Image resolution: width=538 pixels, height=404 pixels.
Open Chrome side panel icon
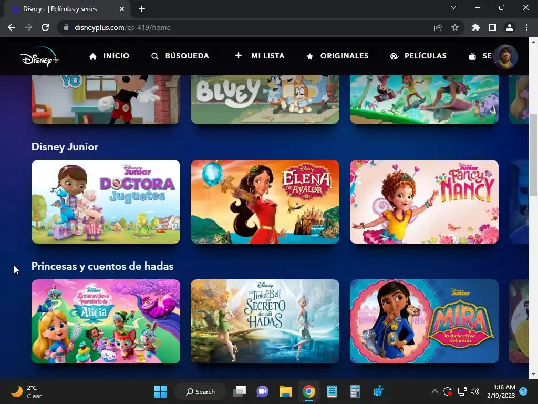tap(493, 27)
